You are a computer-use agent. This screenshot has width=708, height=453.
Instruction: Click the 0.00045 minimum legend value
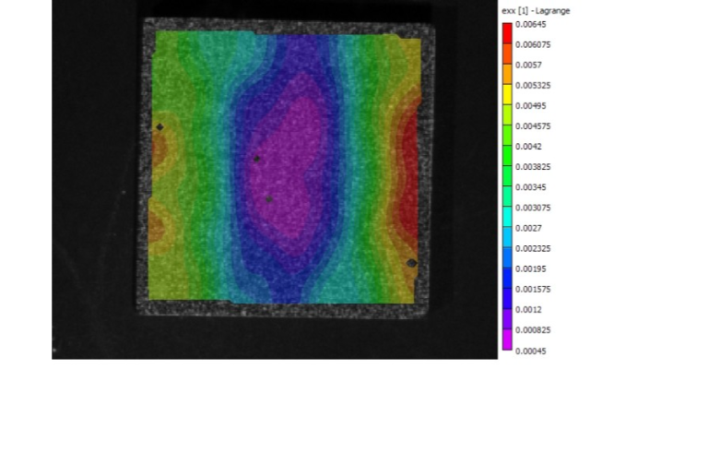531,351
